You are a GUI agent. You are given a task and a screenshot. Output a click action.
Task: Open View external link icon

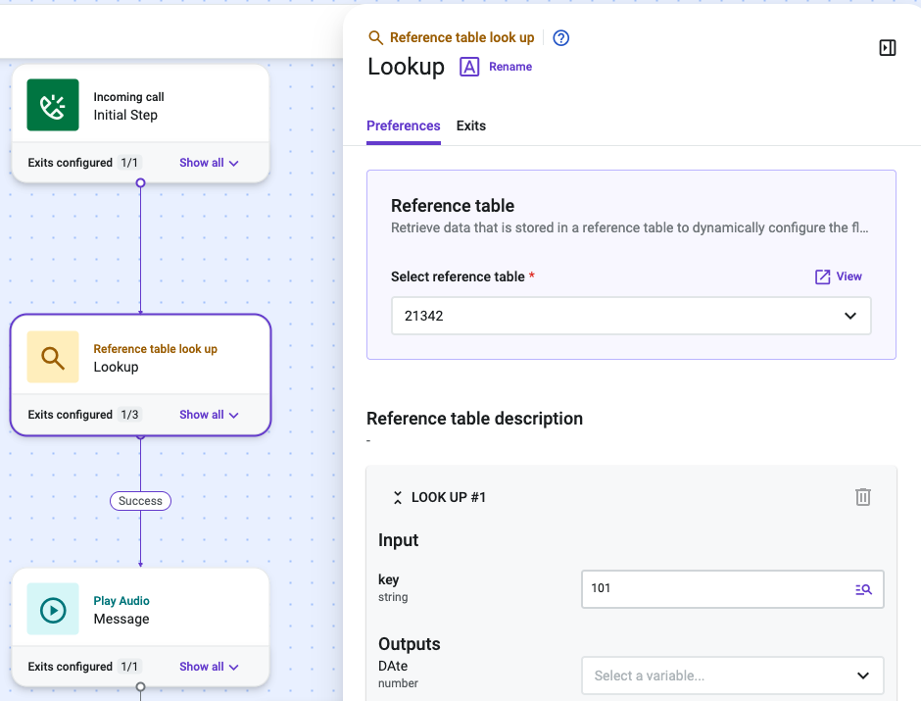pos(822,276)
